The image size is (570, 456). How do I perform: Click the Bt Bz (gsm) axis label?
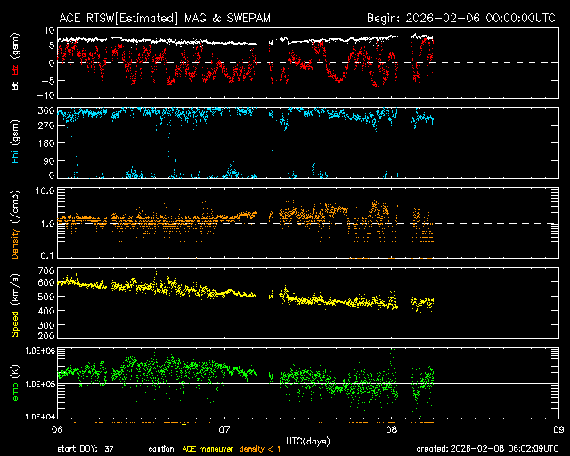[14, 63]
